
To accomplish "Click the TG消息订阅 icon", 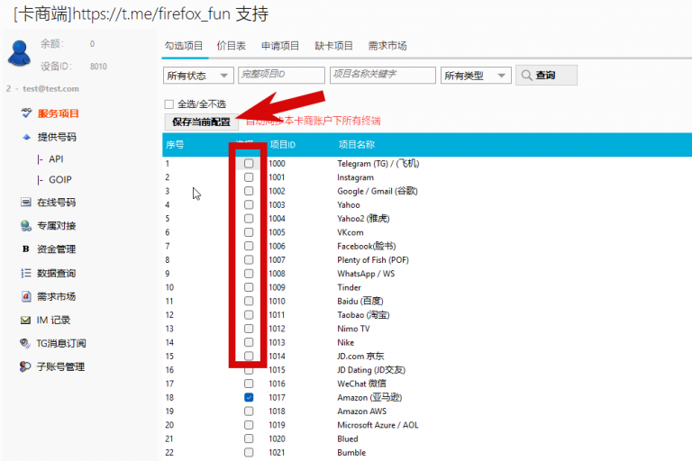I will pyautogui.click(x=25, y=343).
